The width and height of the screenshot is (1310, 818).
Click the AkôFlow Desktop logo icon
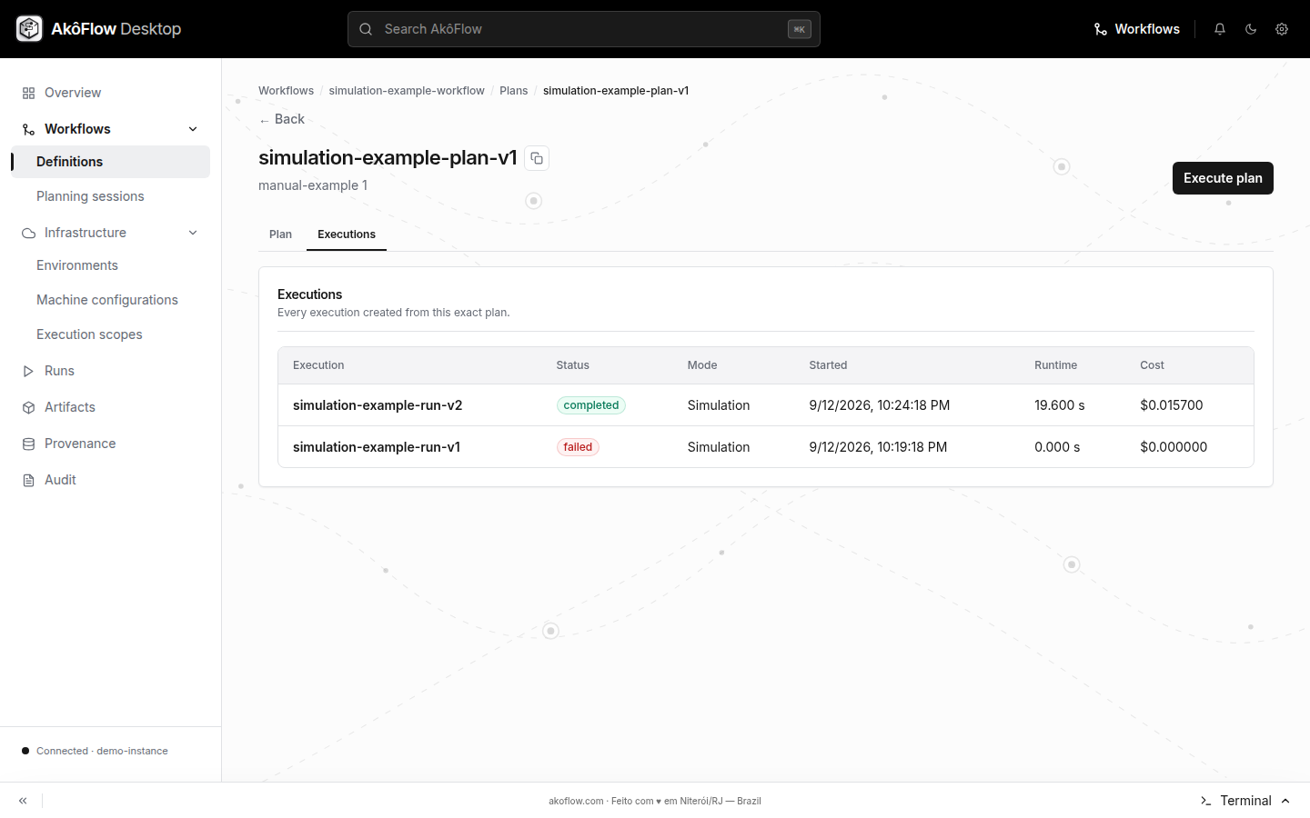pyautogui.click(x=29, y=29)
